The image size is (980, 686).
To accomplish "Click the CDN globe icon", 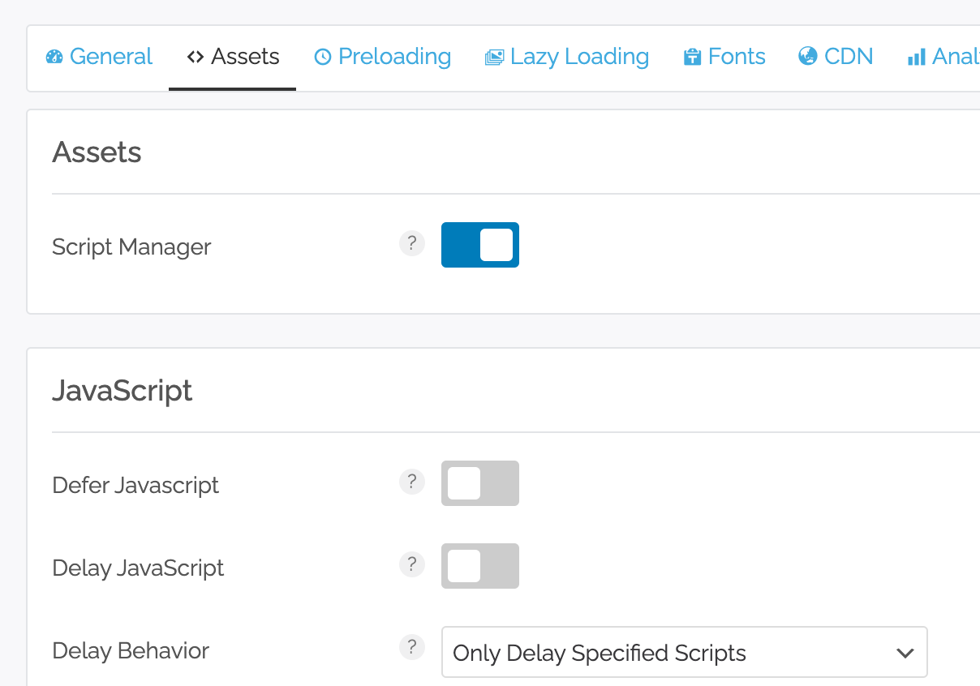I will click(807, 57).
